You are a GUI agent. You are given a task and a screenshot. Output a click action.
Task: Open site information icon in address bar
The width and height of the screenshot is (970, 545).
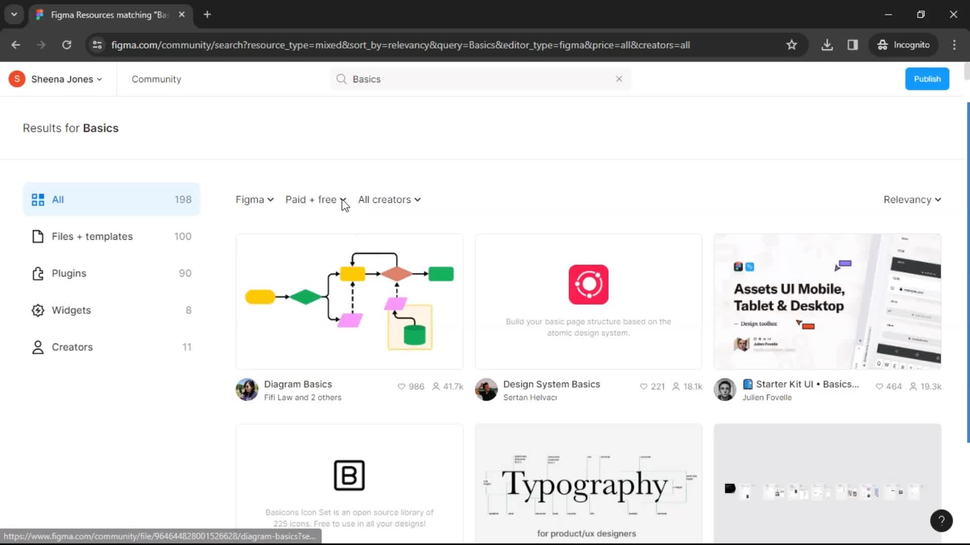(97, 45)
